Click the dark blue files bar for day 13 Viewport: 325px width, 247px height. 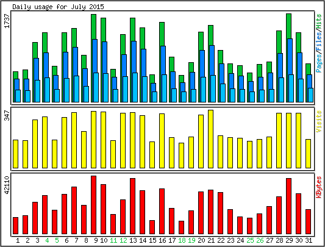click(x=134, y=57)
